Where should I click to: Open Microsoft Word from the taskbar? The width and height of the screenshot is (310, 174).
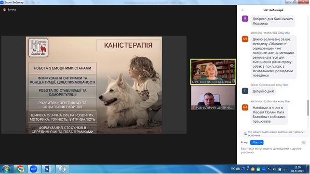coord(48,169)
